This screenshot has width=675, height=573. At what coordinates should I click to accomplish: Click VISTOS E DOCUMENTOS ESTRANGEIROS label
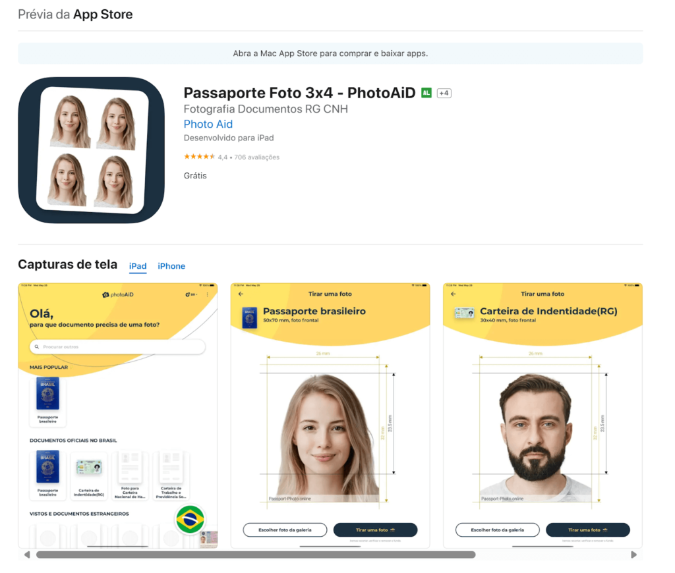[x=79, y=514]
